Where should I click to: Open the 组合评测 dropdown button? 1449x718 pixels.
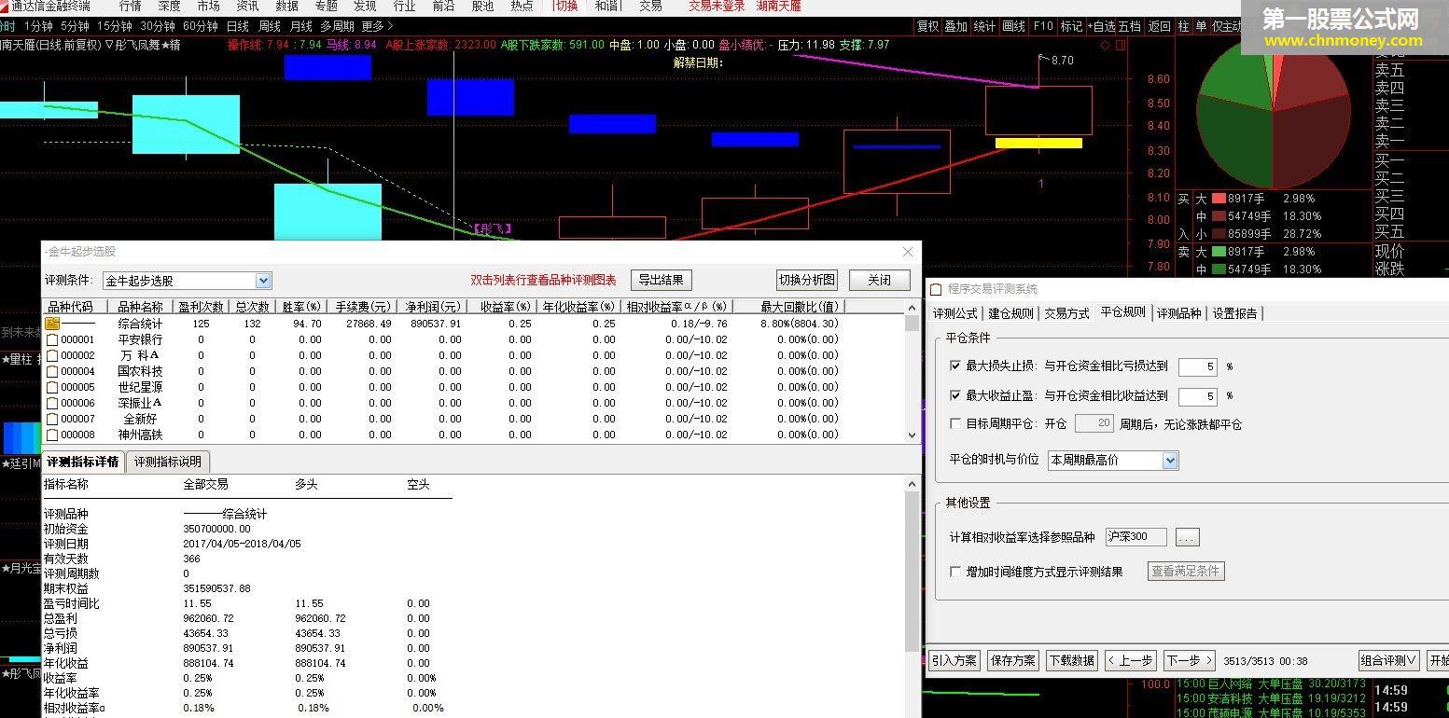(x=1388, y=660)
